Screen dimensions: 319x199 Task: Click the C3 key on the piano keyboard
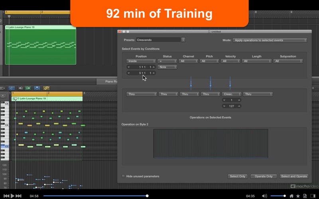click(x=5, y=146)
